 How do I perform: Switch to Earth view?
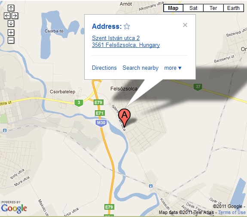(233, 8)
